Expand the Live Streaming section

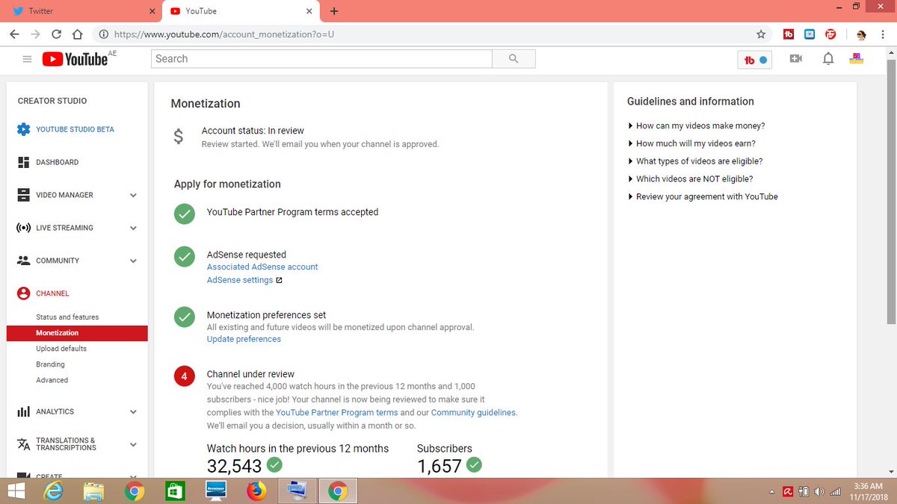coord(133,228)
